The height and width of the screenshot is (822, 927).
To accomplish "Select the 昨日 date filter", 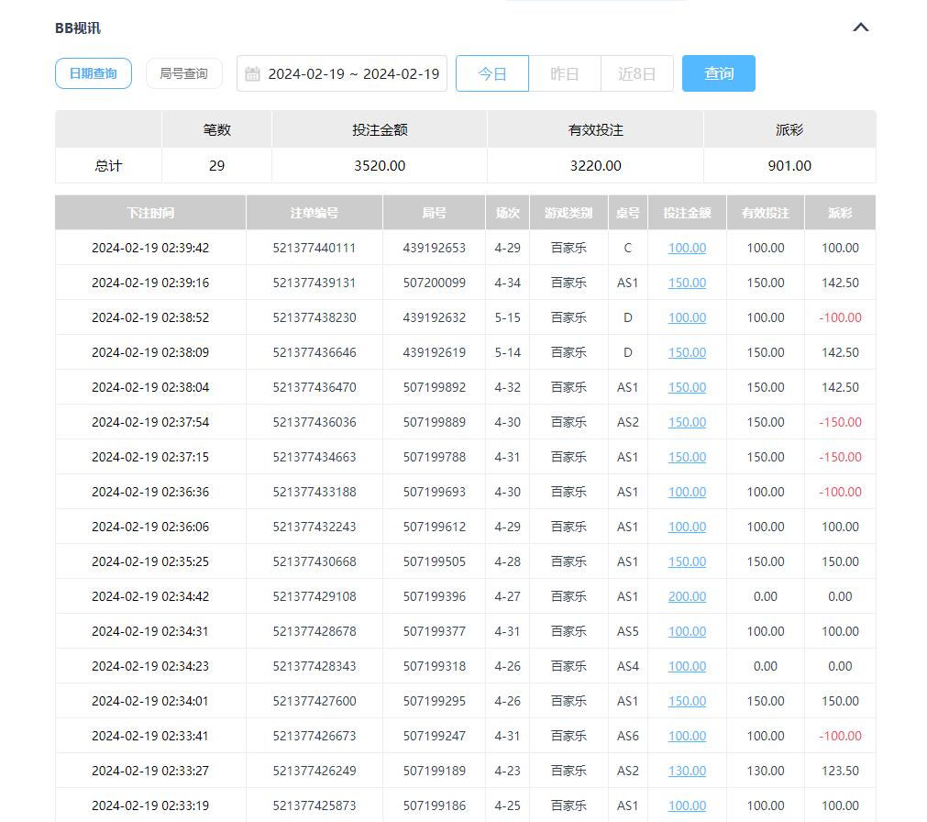I will tap(565, 74).
